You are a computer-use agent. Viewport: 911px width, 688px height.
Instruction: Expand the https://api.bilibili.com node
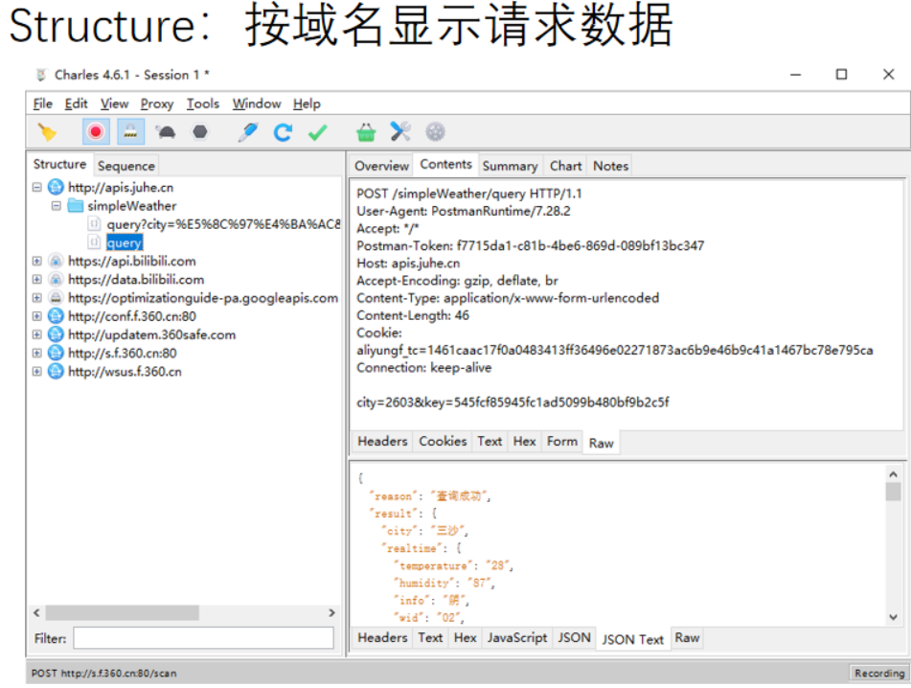37,261
